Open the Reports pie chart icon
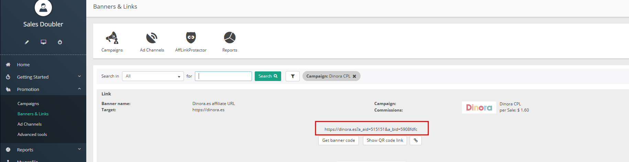This screenshot has width=629, height=162. pyautogui.click(x=230, y=38)
